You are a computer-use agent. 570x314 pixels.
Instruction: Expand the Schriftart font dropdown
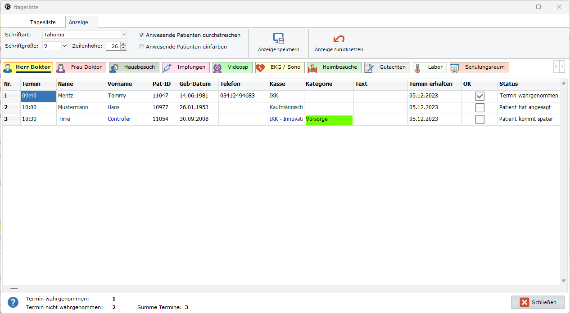[124, 35]
